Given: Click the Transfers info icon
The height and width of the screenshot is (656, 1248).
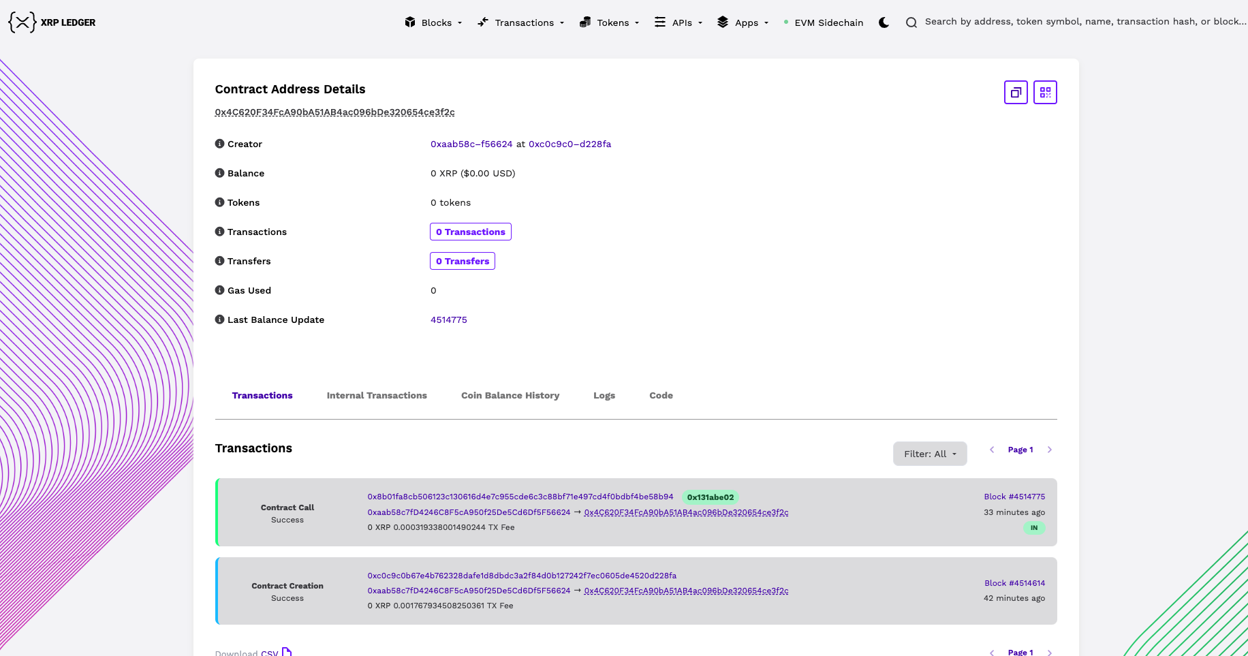Looking at the screenshot, I should [x=219, y=261].
